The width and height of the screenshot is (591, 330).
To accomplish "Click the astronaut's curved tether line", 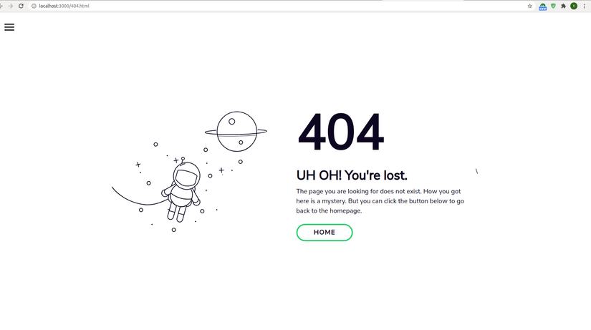I will [139, 197].
